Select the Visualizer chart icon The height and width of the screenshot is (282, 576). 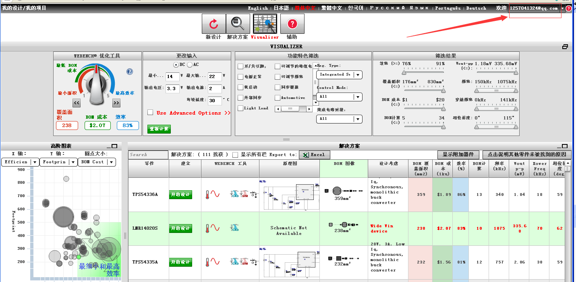click(x=265, y=24)
